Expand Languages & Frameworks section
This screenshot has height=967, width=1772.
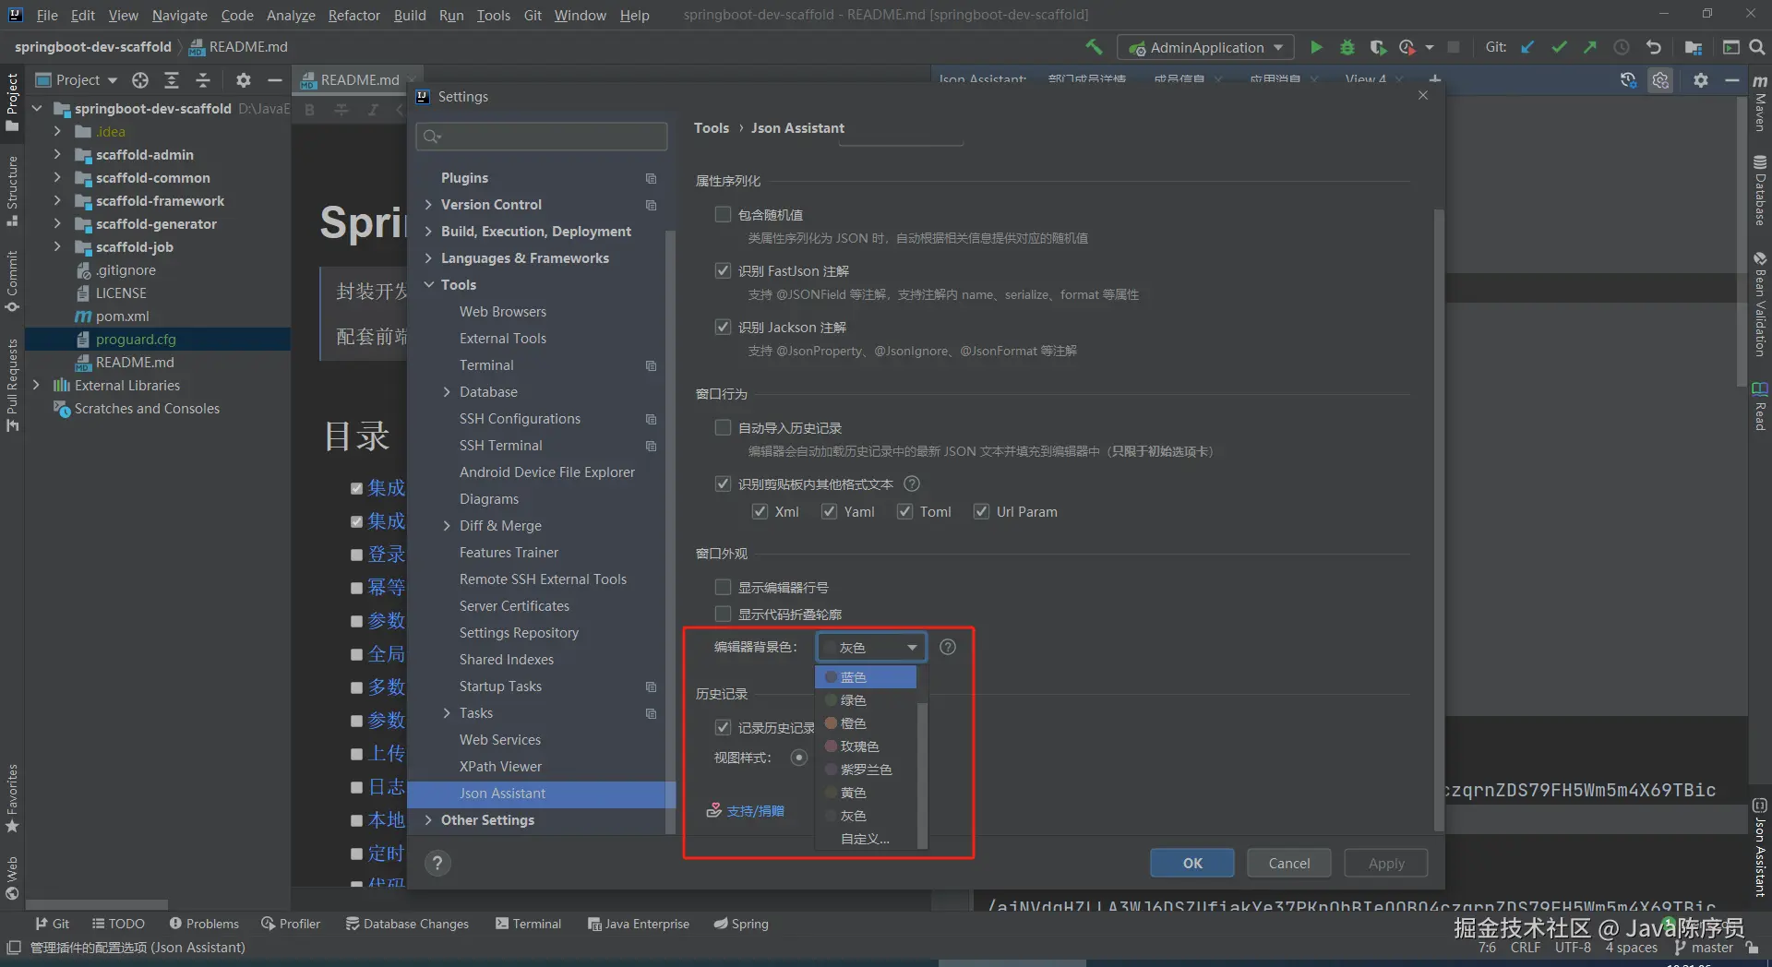428,258
